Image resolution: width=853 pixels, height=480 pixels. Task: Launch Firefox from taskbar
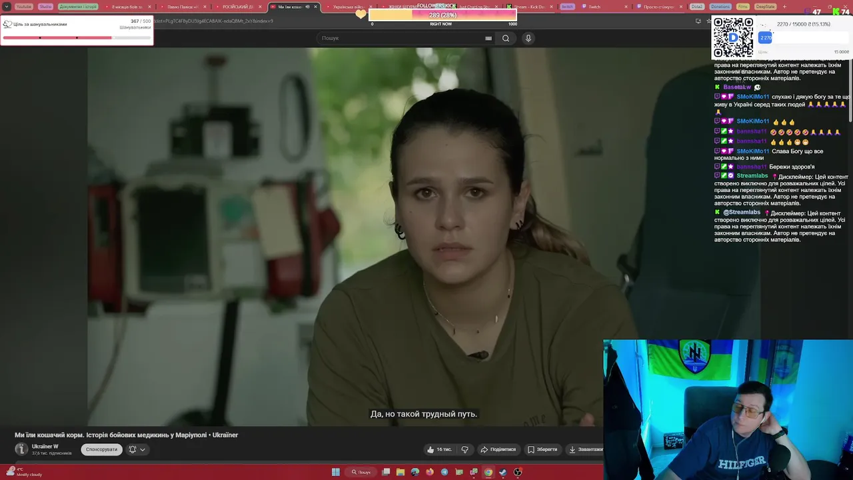click(430, 472)
